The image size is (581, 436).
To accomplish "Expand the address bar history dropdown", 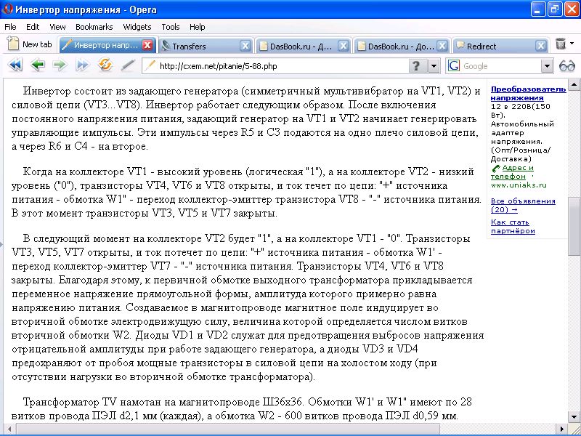I will (x=434, y=66).
